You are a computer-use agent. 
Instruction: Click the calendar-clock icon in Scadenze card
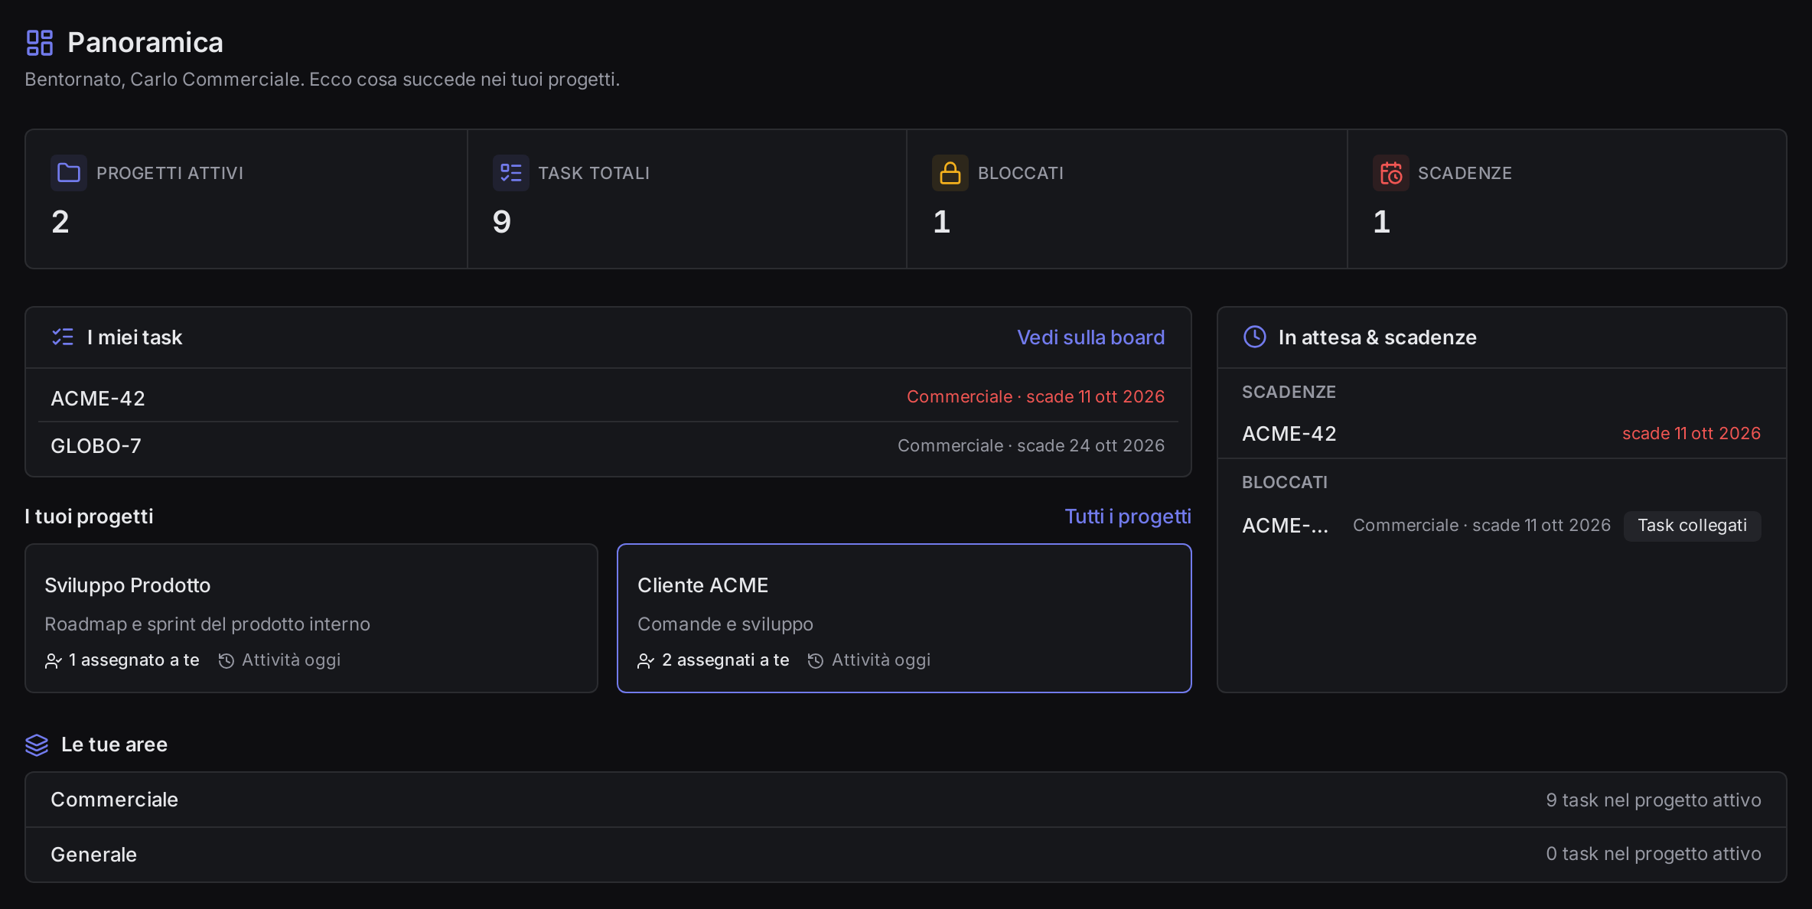[x=1390, y=173]
